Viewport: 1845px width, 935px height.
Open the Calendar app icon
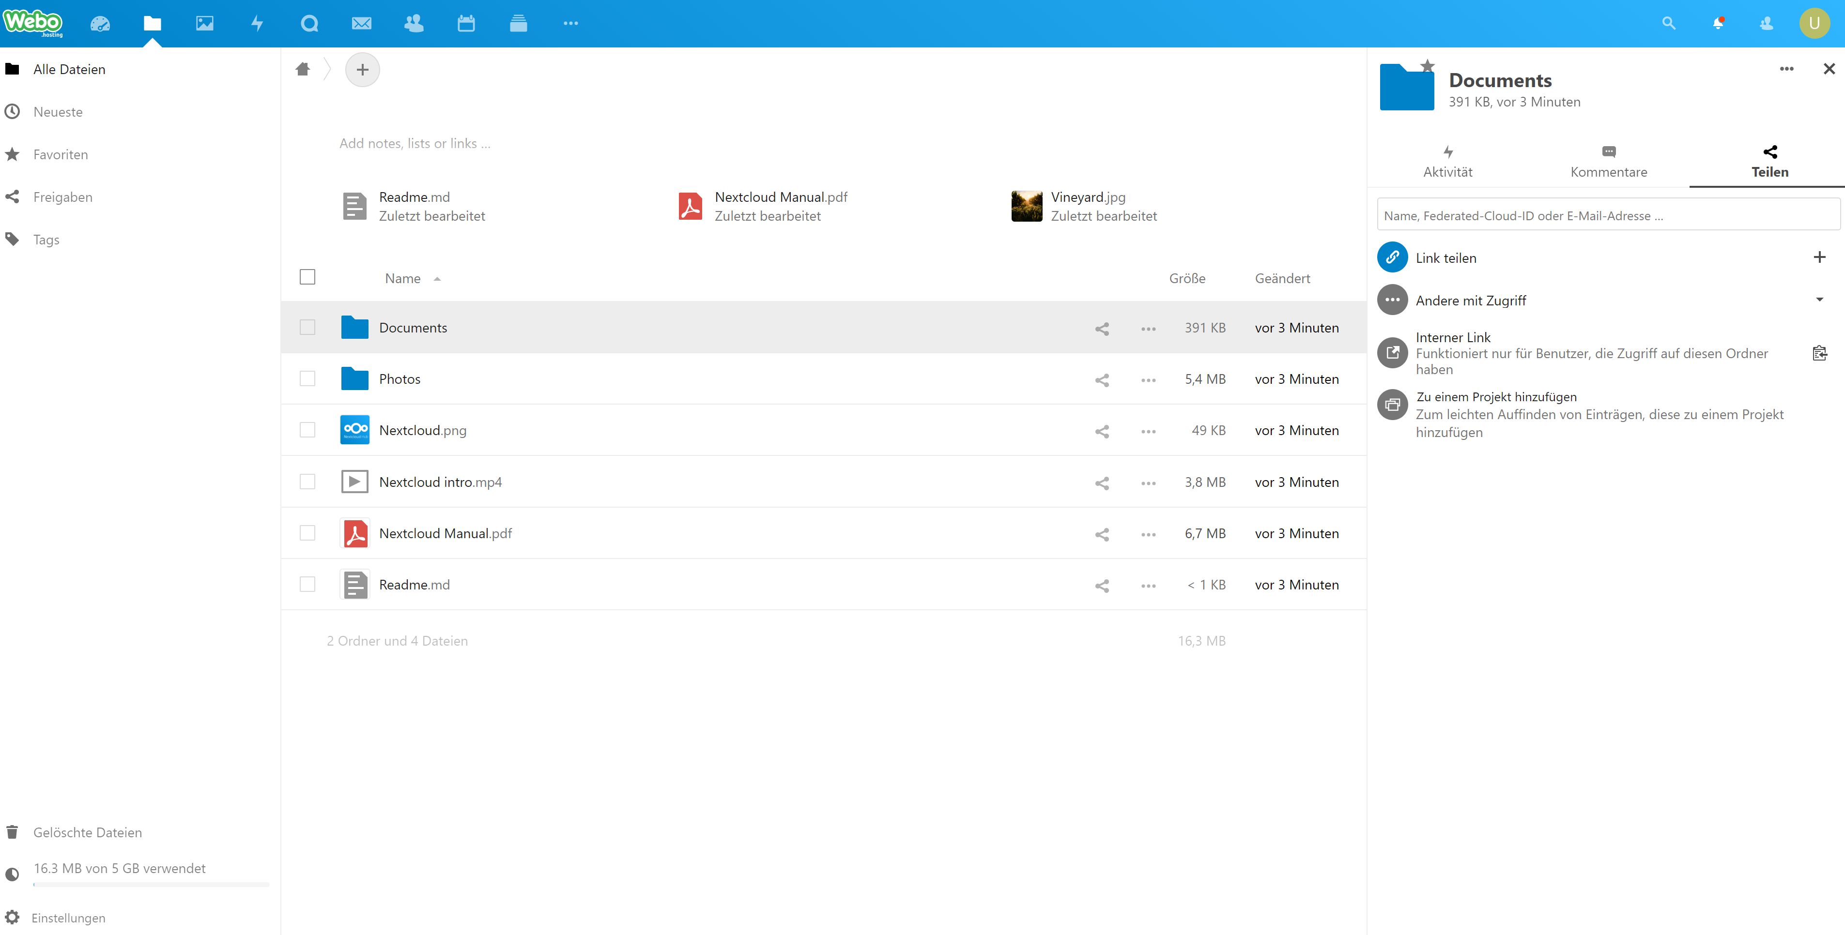coord(466,24)
